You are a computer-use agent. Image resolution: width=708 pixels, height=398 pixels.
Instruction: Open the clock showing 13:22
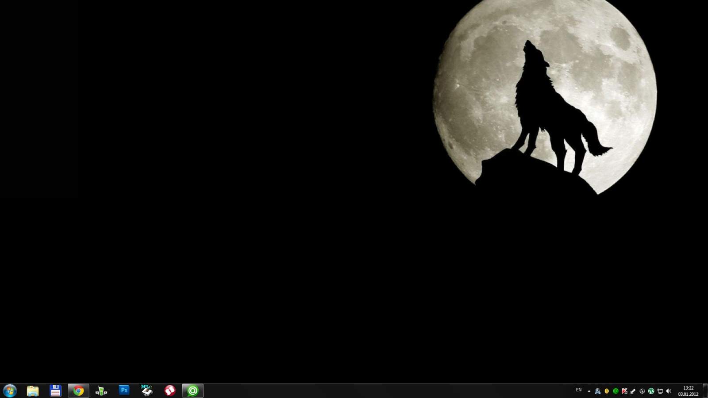tap(688, 391)
